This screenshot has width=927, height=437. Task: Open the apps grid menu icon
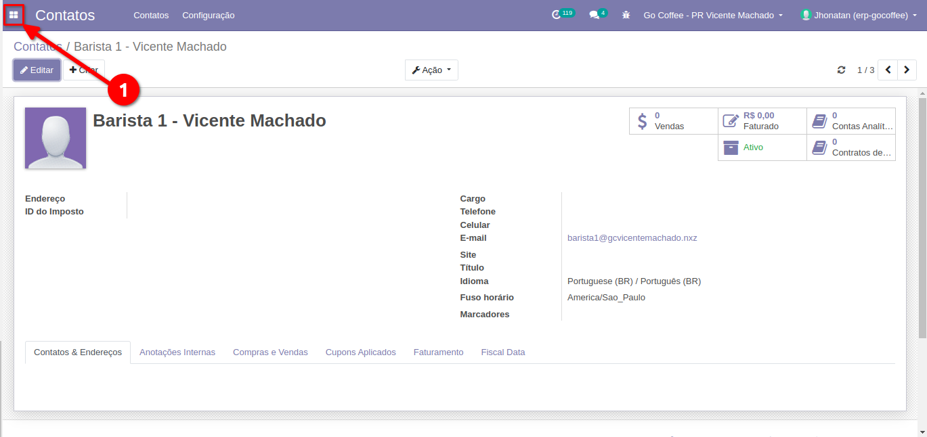point(14,15)
